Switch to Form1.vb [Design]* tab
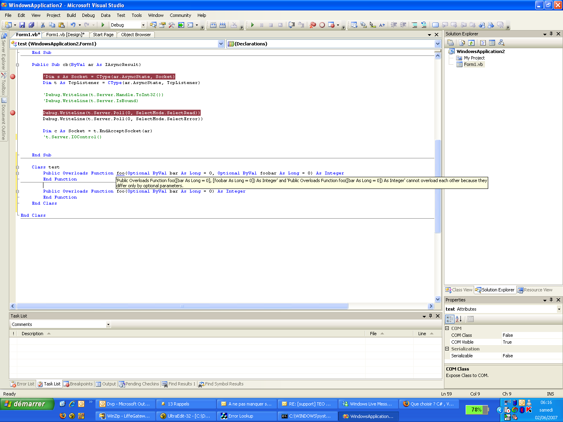The height and width of the screenshot is (422, 563). [x=65, y=35]
